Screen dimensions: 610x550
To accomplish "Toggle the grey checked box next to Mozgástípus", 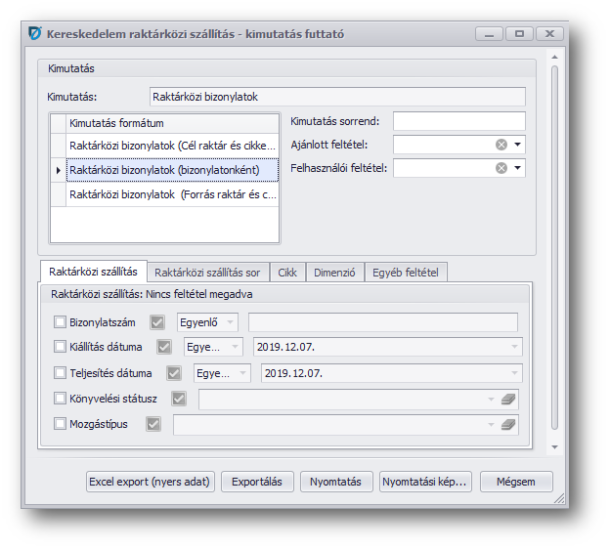I will [153, 424].
